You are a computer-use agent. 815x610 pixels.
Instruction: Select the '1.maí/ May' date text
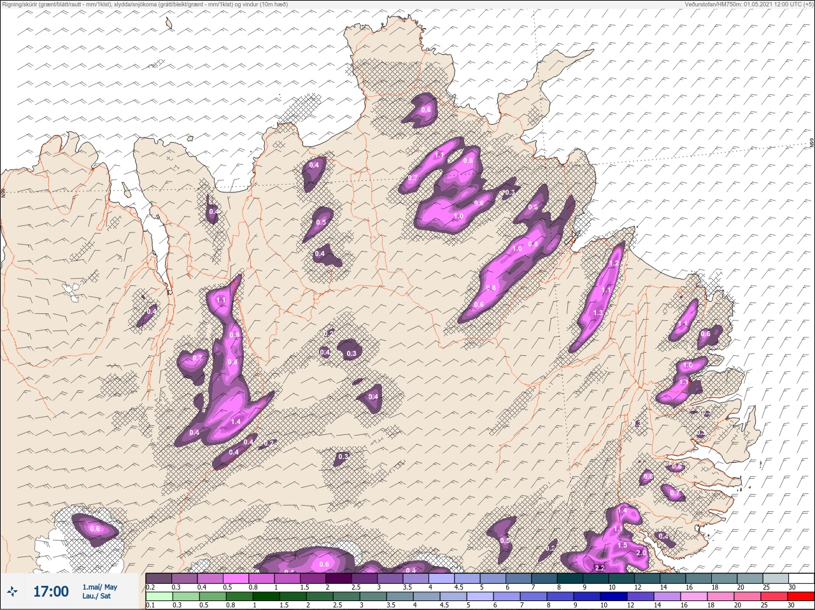coord(99,587)
